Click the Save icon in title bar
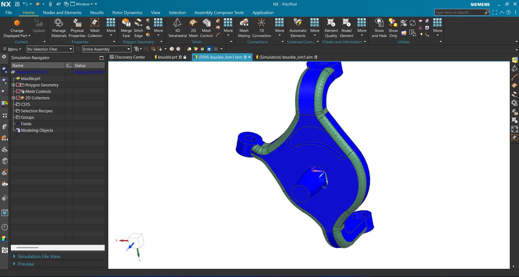The width and height of the screenshot is (519, 277). tap(17, 4)
